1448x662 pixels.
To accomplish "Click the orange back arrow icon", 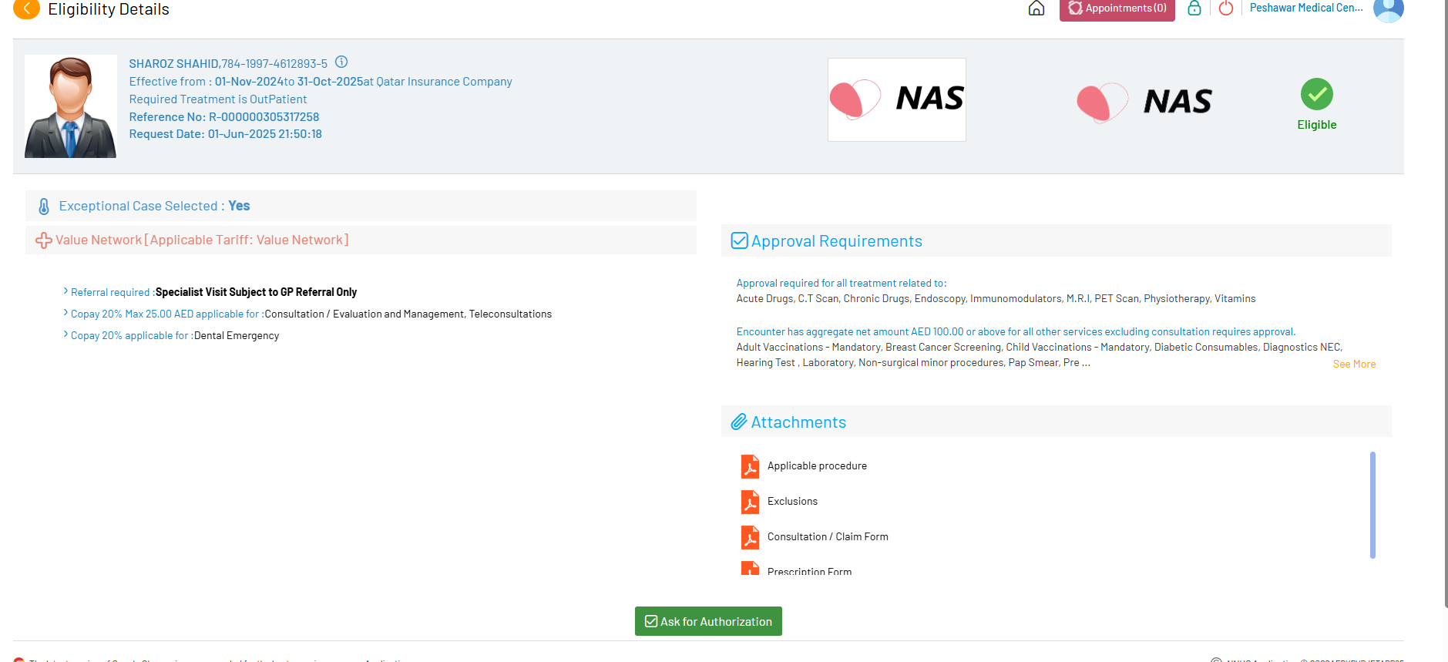I will (26, 8).
